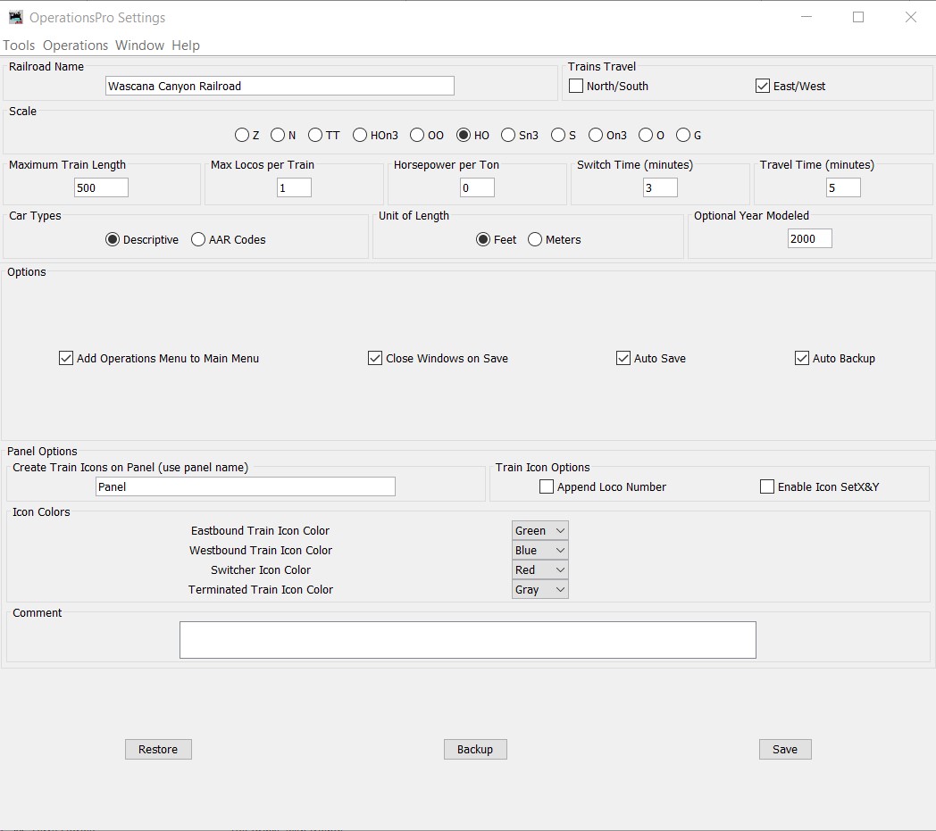Click the Restore button
This screenshot has height=831, width=936.
click(x=158, y=749)
